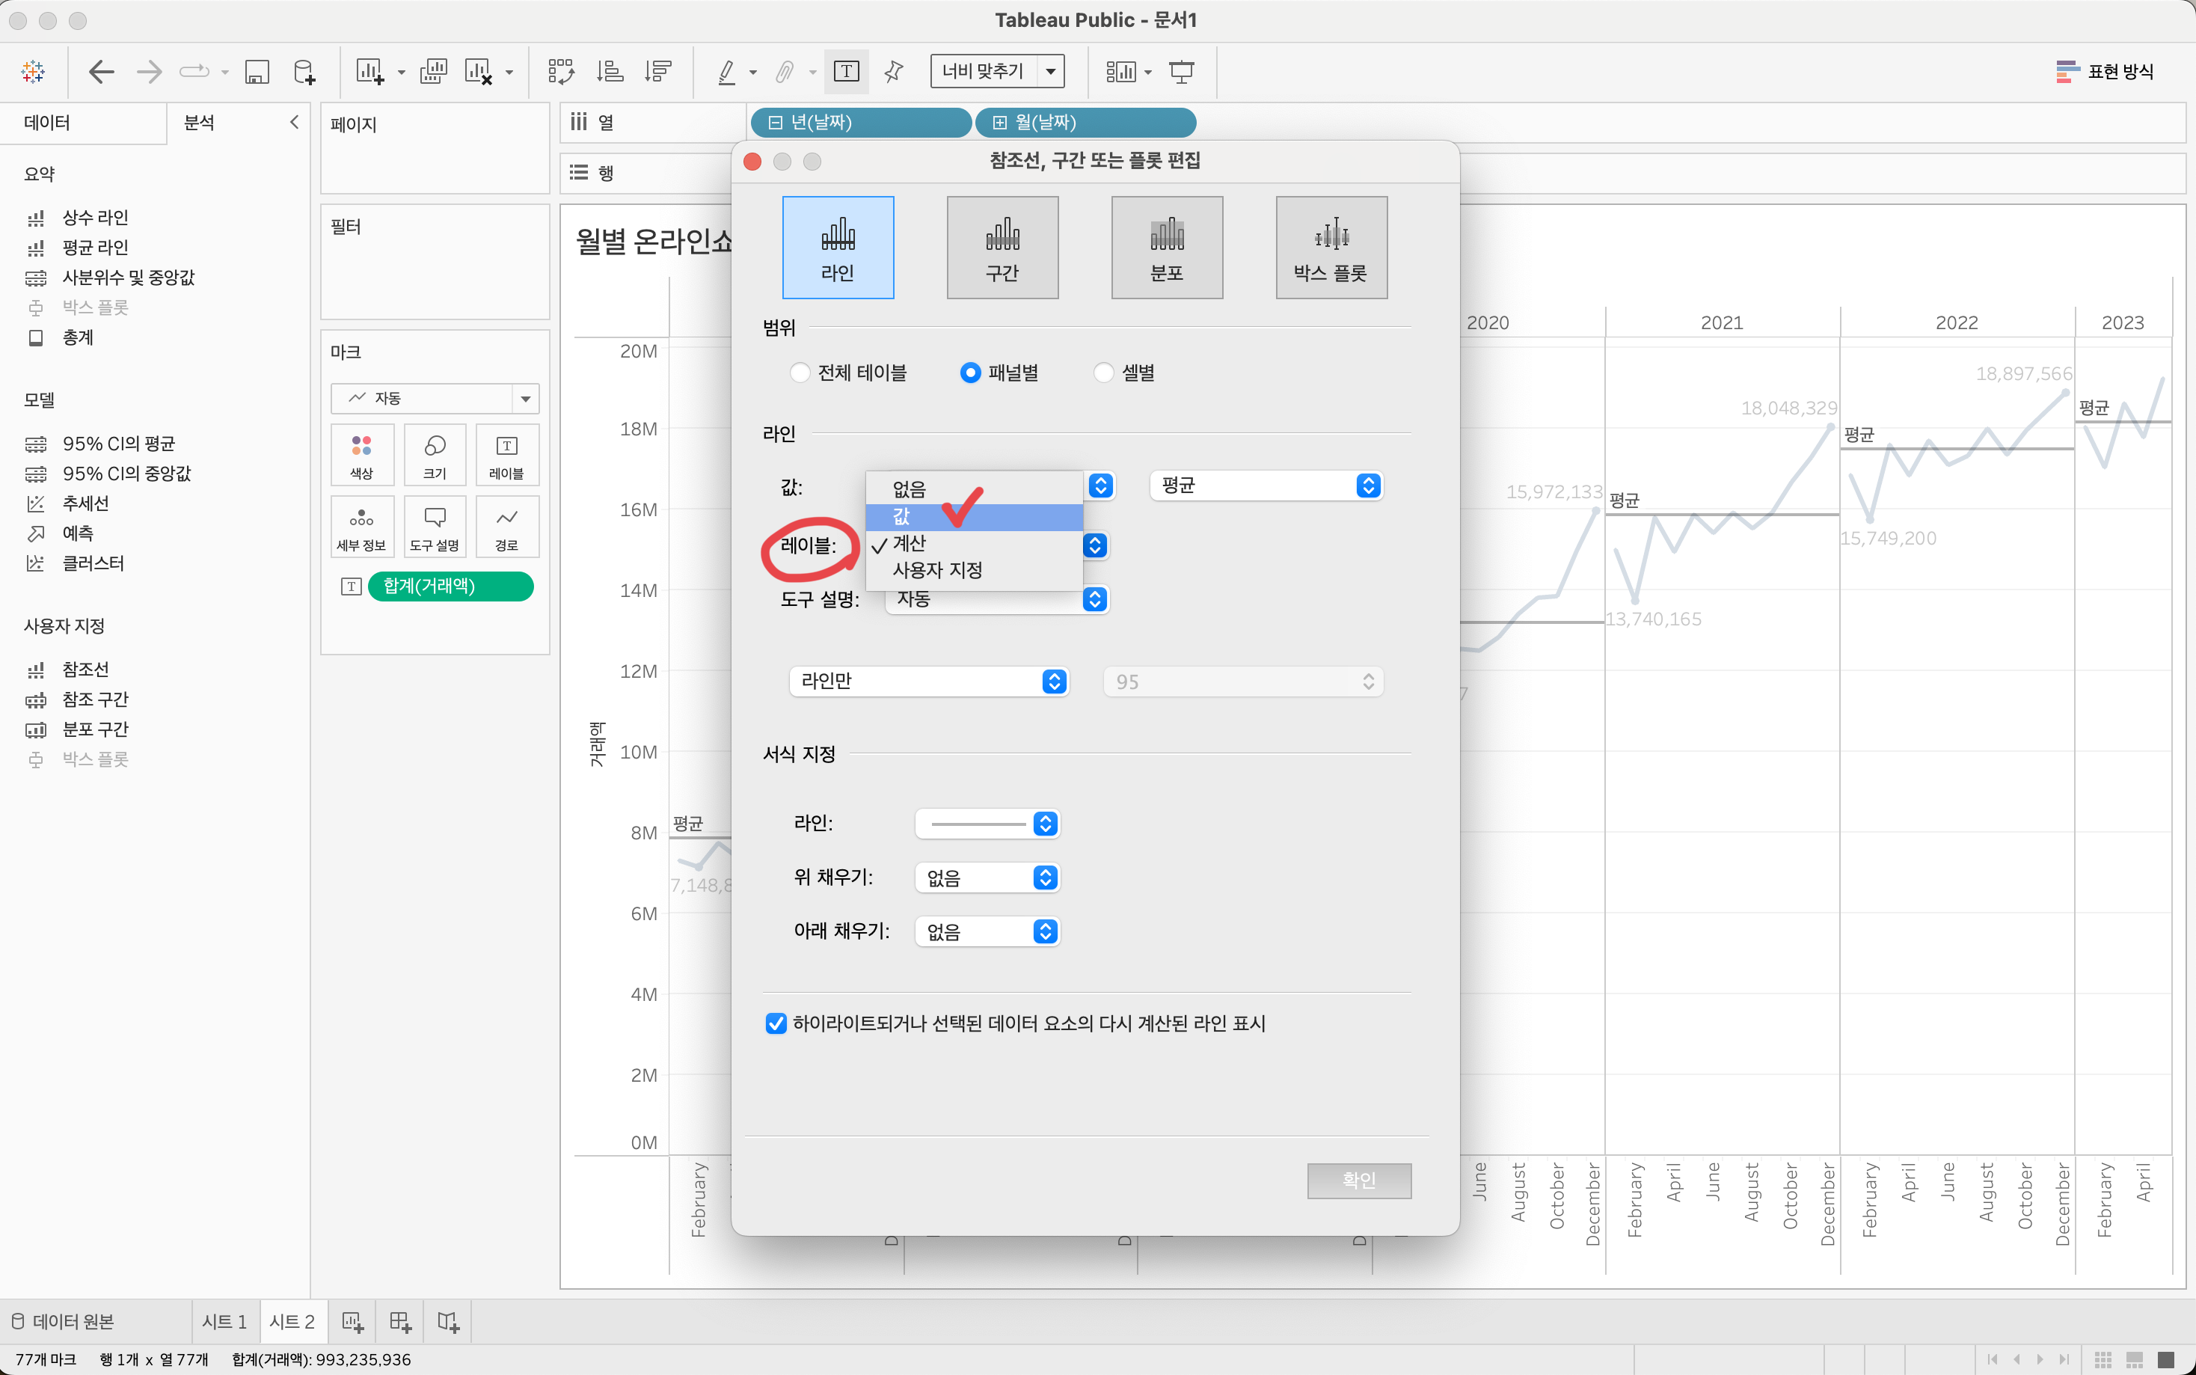
Task: Open the Tooltip marks card button
Action: (x=435, y=527)
